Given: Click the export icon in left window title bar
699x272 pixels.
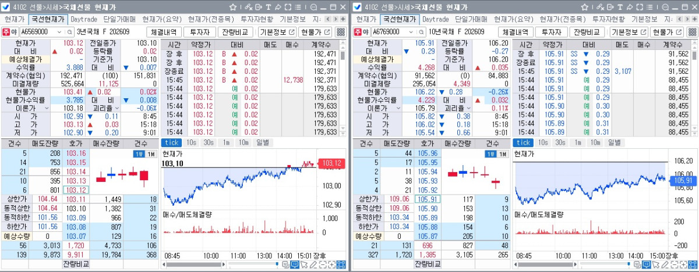Looking at the screenshot, I should [259, 7].
